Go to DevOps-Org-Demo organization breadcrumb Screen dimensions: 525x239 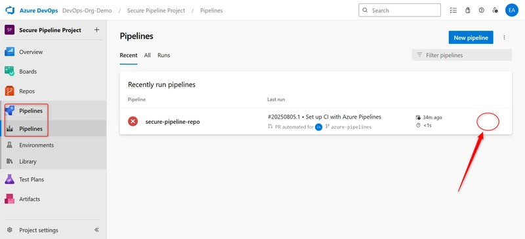coord(87,10)
